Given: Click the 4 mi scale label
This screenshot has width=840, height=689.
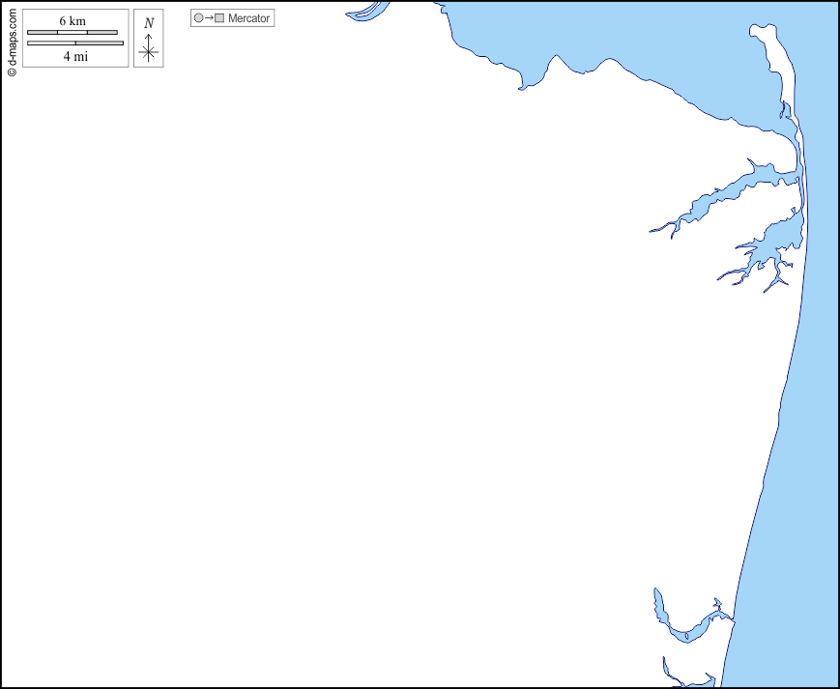Looking at the screenshot, I should pos(75,56).
